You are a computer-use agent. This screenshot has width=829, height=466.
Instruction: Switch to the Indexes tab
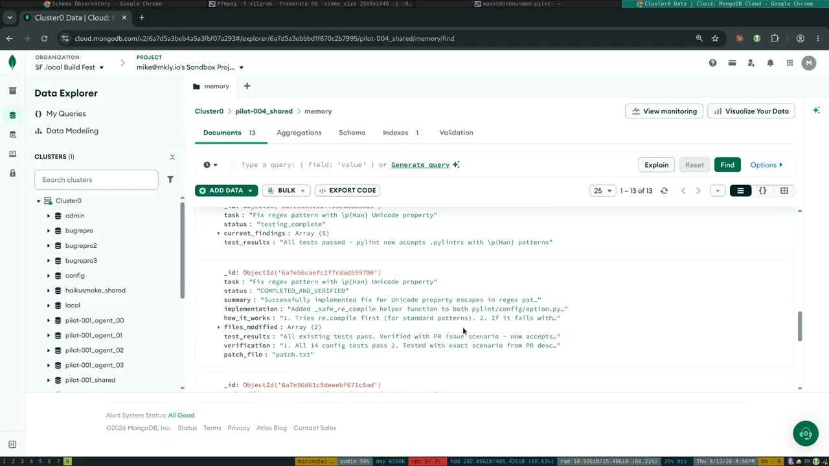coord(401,133)
